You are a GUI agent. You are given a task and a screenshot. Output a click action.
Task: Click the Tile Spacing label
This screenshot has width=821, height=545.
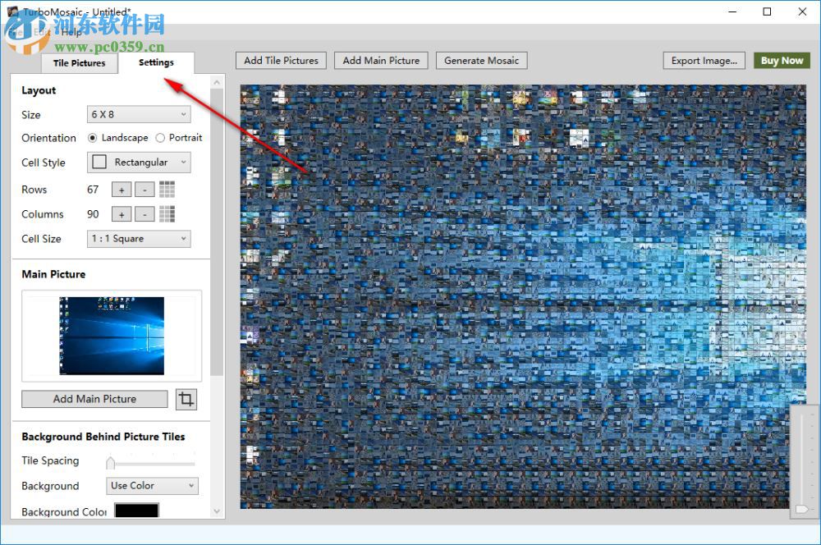pos(50,460)
